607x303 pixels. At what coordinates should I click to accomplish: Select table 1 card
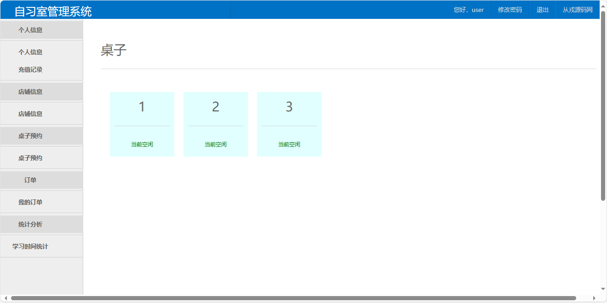tap(142, 107)
